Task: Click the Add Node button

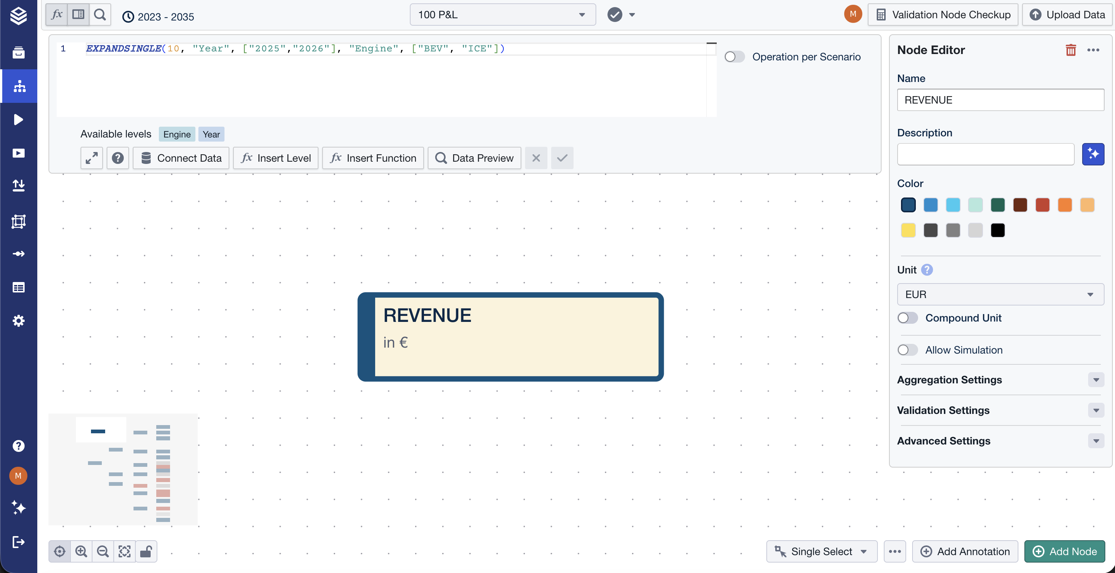Action: 1064,551
